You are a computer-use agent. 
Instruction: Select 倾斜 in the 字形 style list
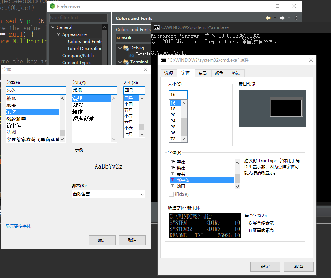point(78,105)
